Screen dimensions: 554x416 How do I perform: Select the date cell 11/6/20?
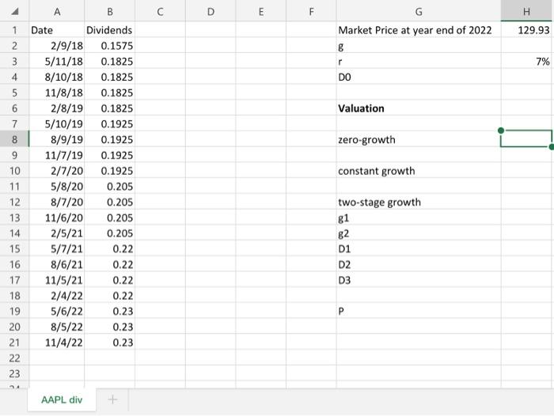click(57, 217)
